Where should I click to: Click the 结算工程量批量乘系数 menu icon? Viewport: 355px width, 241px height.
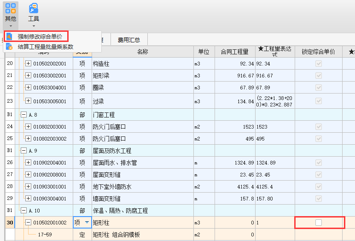9,47
